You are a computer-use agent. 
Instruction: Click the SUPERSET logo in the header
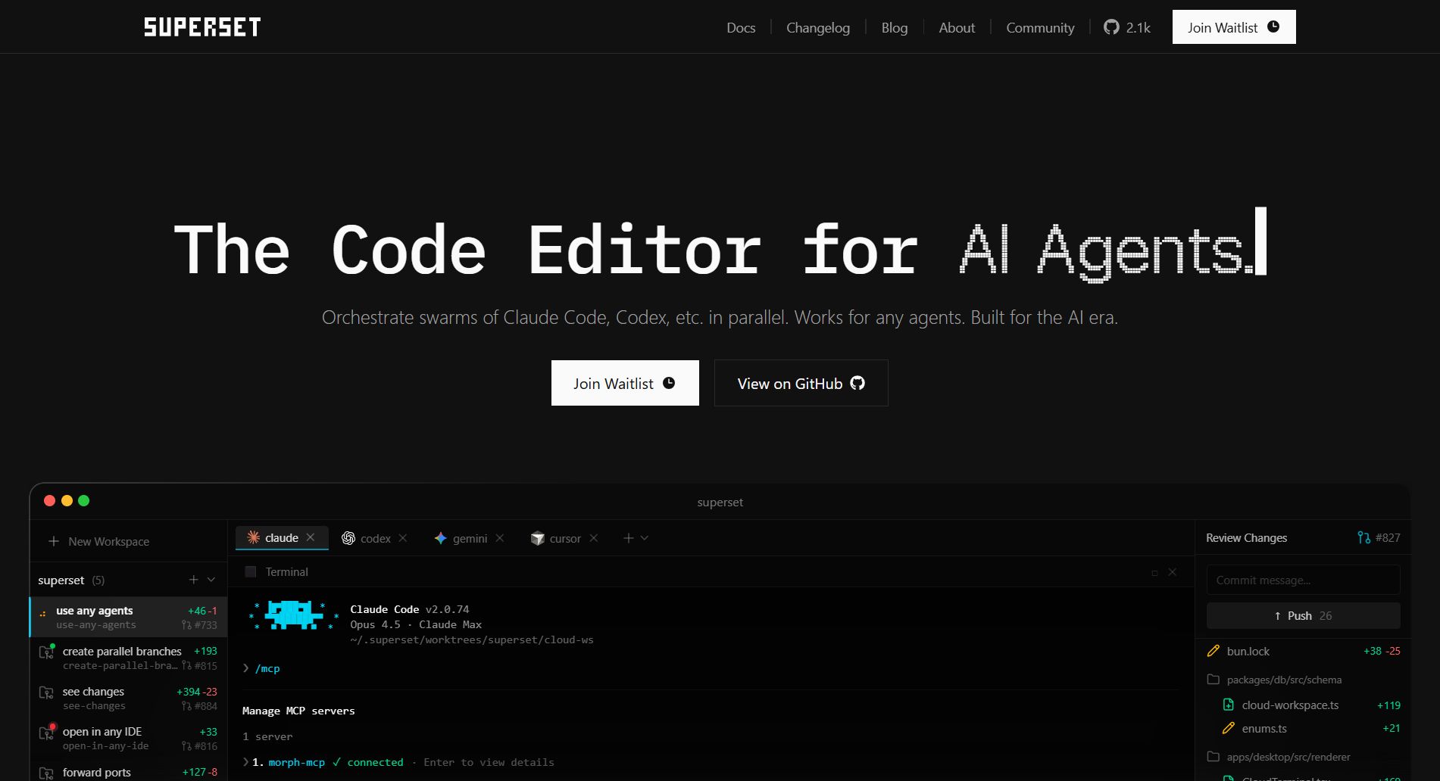click(202, 27)
